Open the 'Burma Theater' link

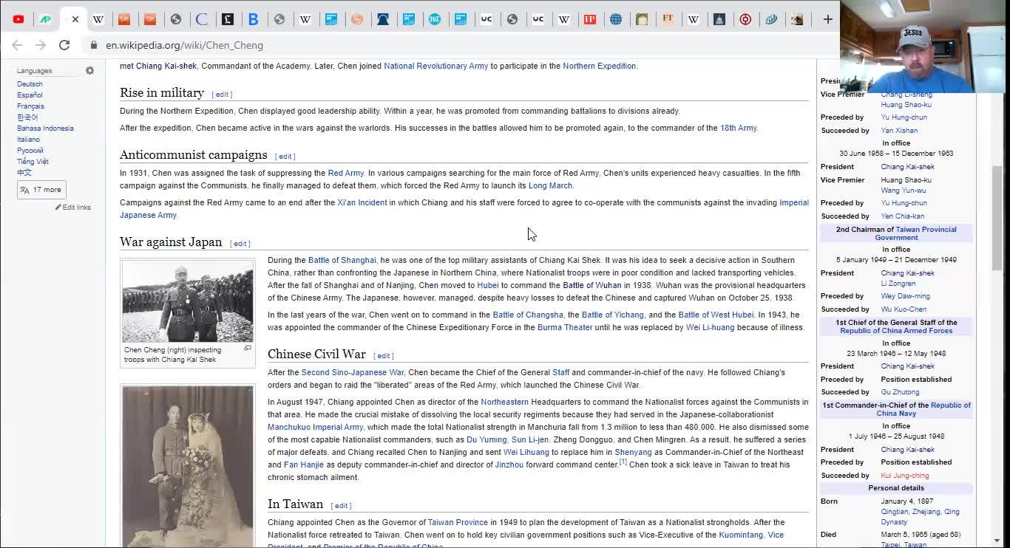[565, 327]
